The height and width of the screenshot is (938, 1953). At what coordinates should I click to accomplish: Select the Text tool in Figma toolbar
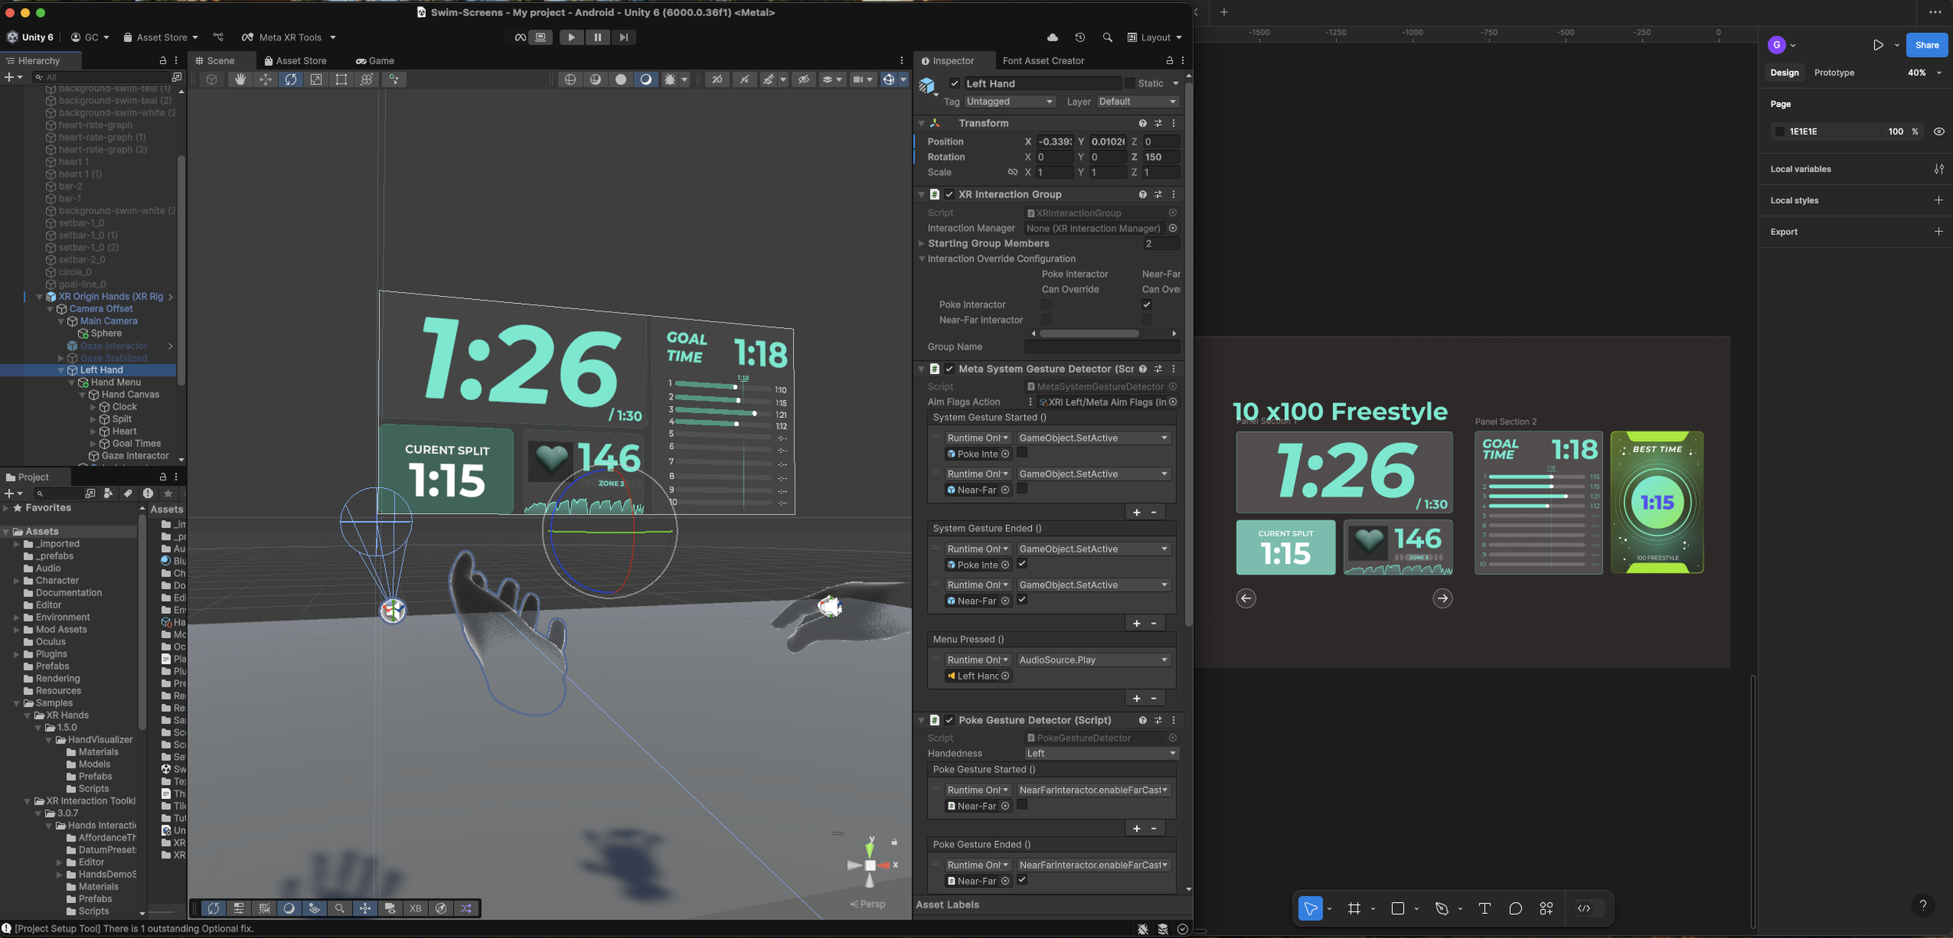click(1484, 908)
